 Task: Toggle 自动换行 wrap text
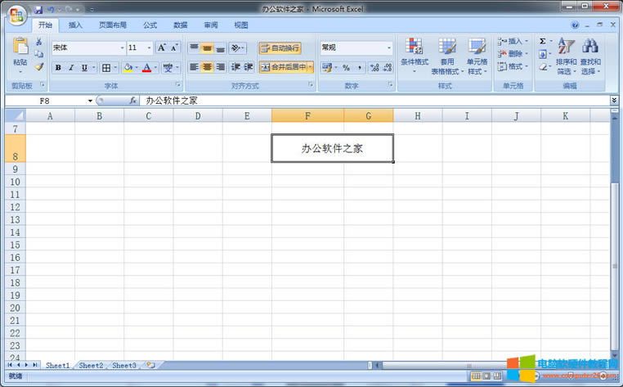[280, 48]
